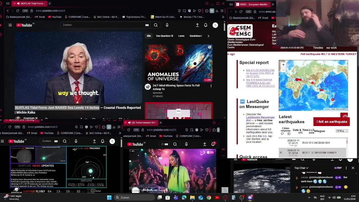
Task: Open the All Mag magnitude filter dropdown
Action: click(x=342, y=131)
